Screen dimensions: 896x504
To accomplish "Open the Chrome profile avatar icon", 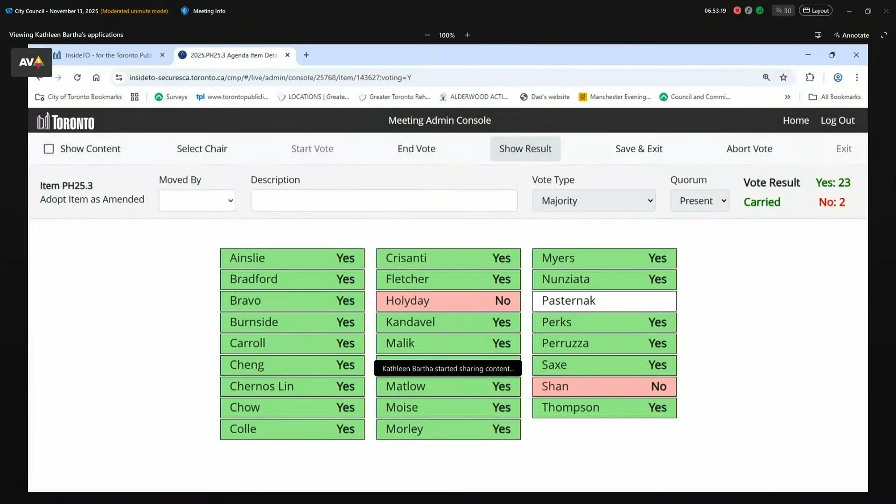I will click(838, 77).
